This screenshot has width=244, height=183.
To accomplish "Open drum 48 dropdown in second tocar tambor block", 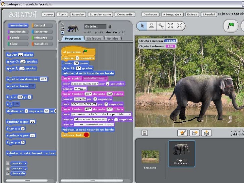I will tap(90, 109).
